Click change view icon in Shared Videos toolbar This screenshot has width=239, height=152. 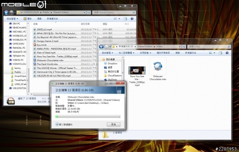click(115, 19)
